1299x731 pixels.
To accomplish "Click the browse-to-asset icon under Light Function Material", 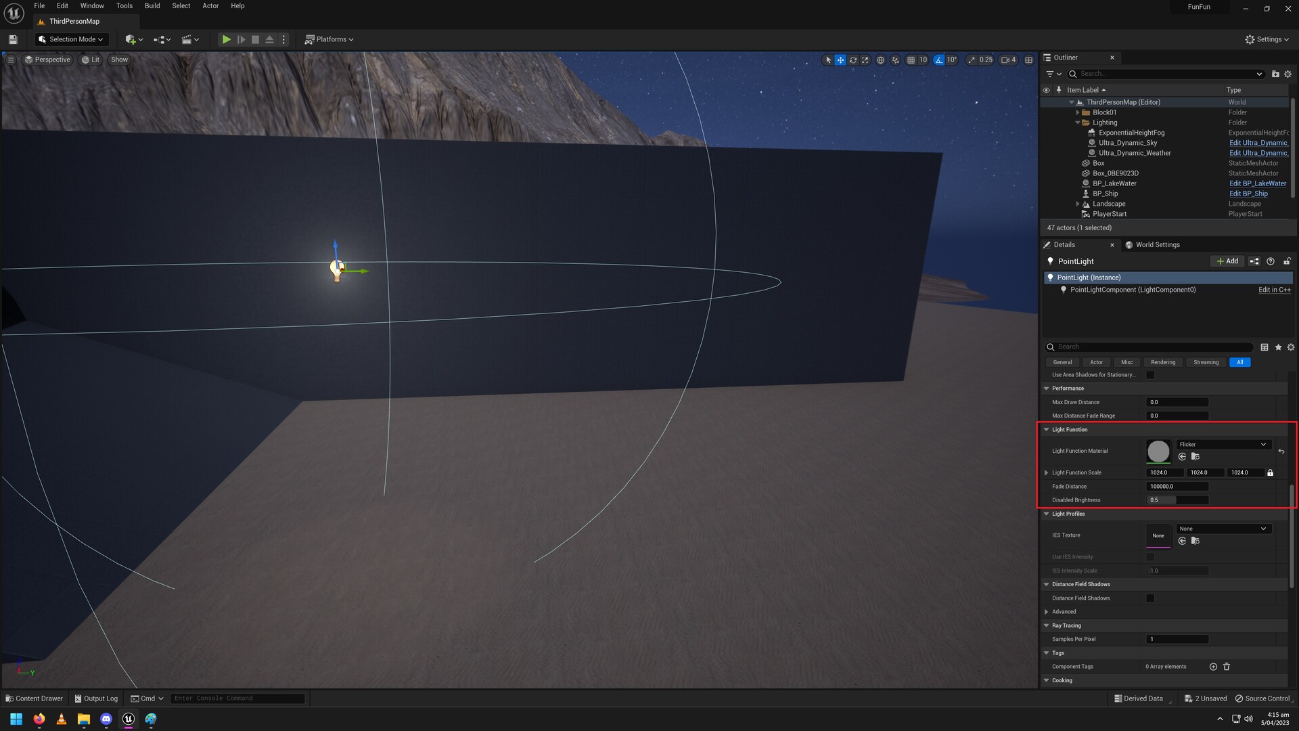I will (x=1195, y=456).
